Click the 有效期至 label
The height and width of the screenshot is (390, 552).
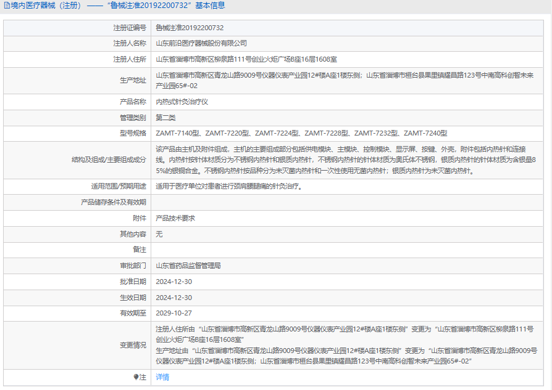click(133, 313)
